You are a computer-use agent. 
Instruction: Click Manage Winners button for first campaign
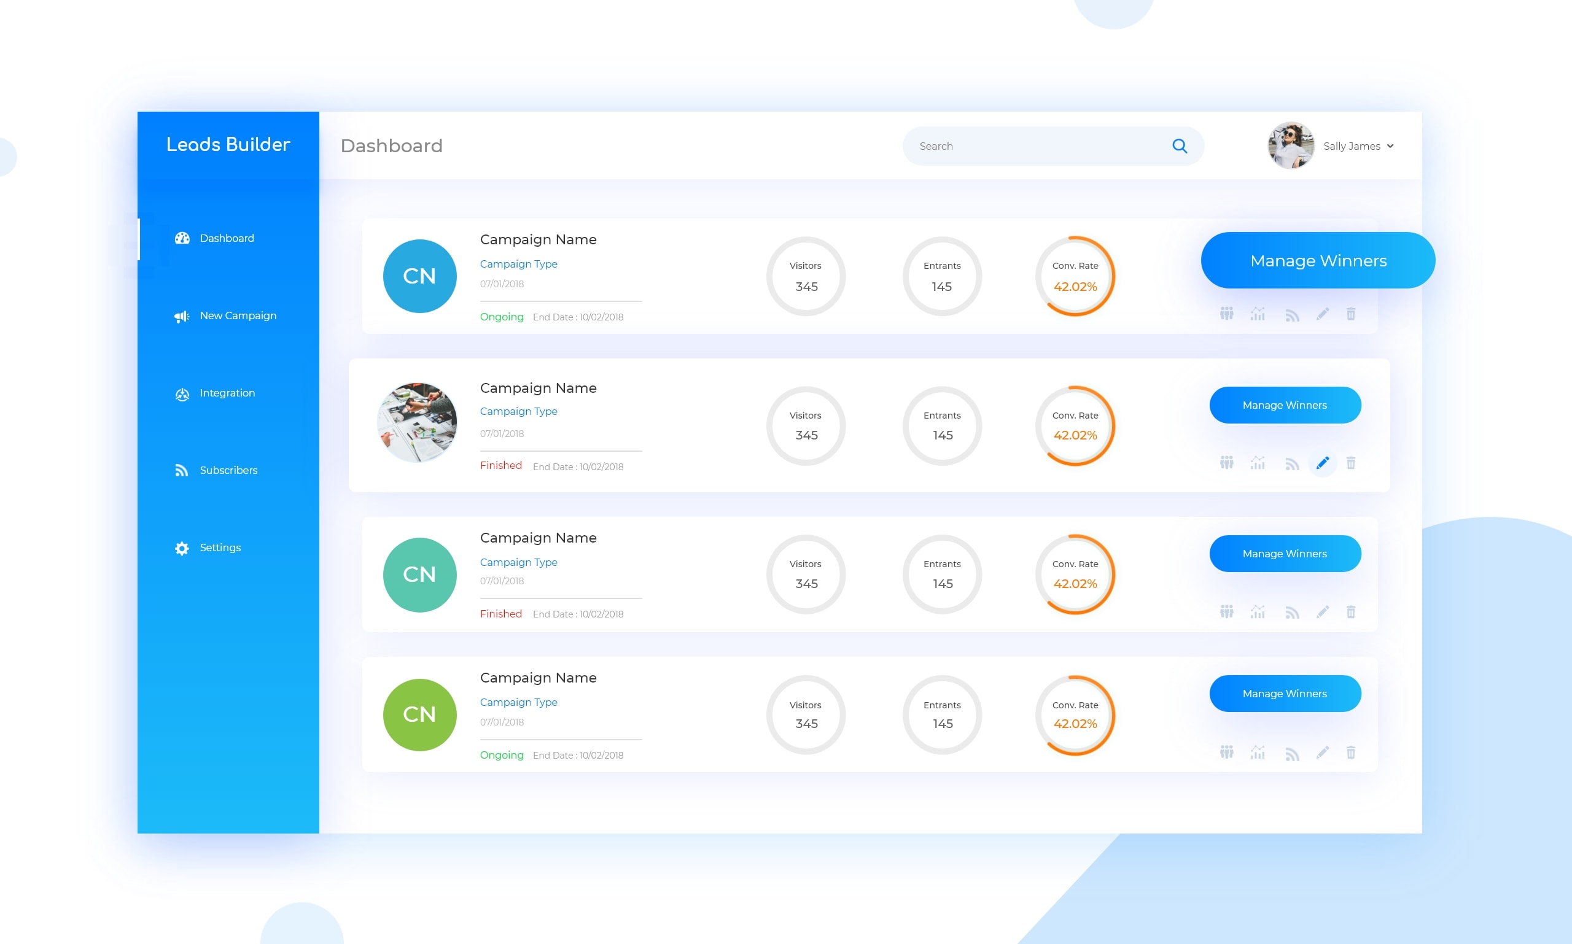coord(1318,260)
